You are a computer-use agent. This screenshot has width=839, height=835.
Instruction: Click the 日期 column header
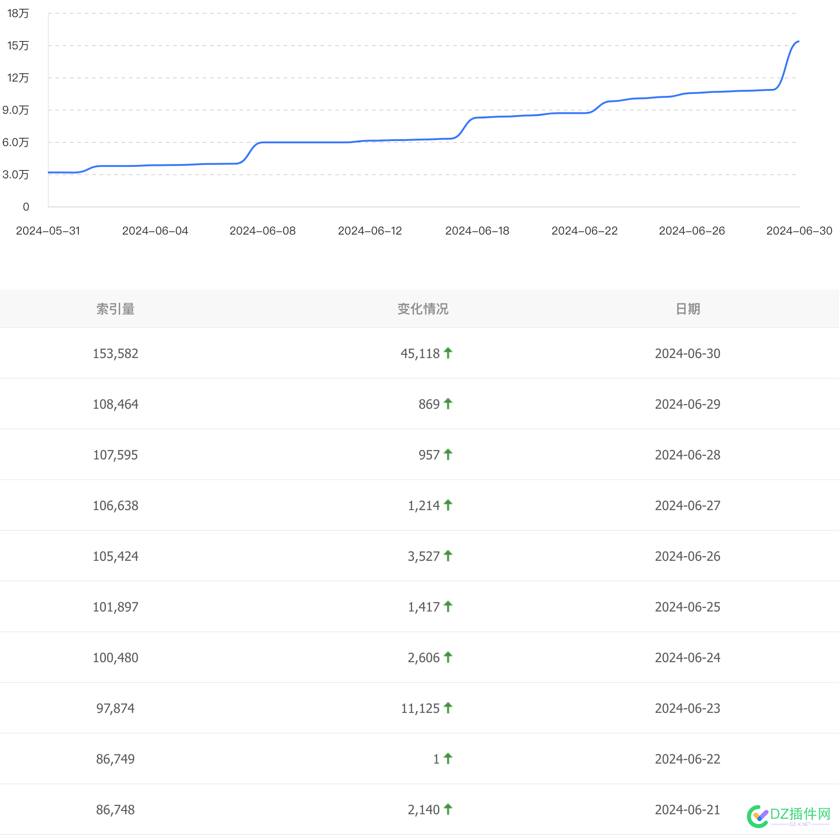pos(688,309)
